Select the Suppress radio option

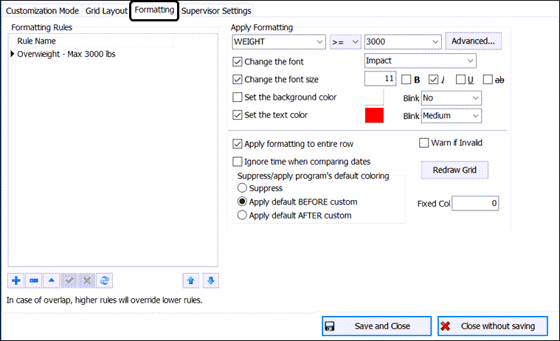(242, 188)
